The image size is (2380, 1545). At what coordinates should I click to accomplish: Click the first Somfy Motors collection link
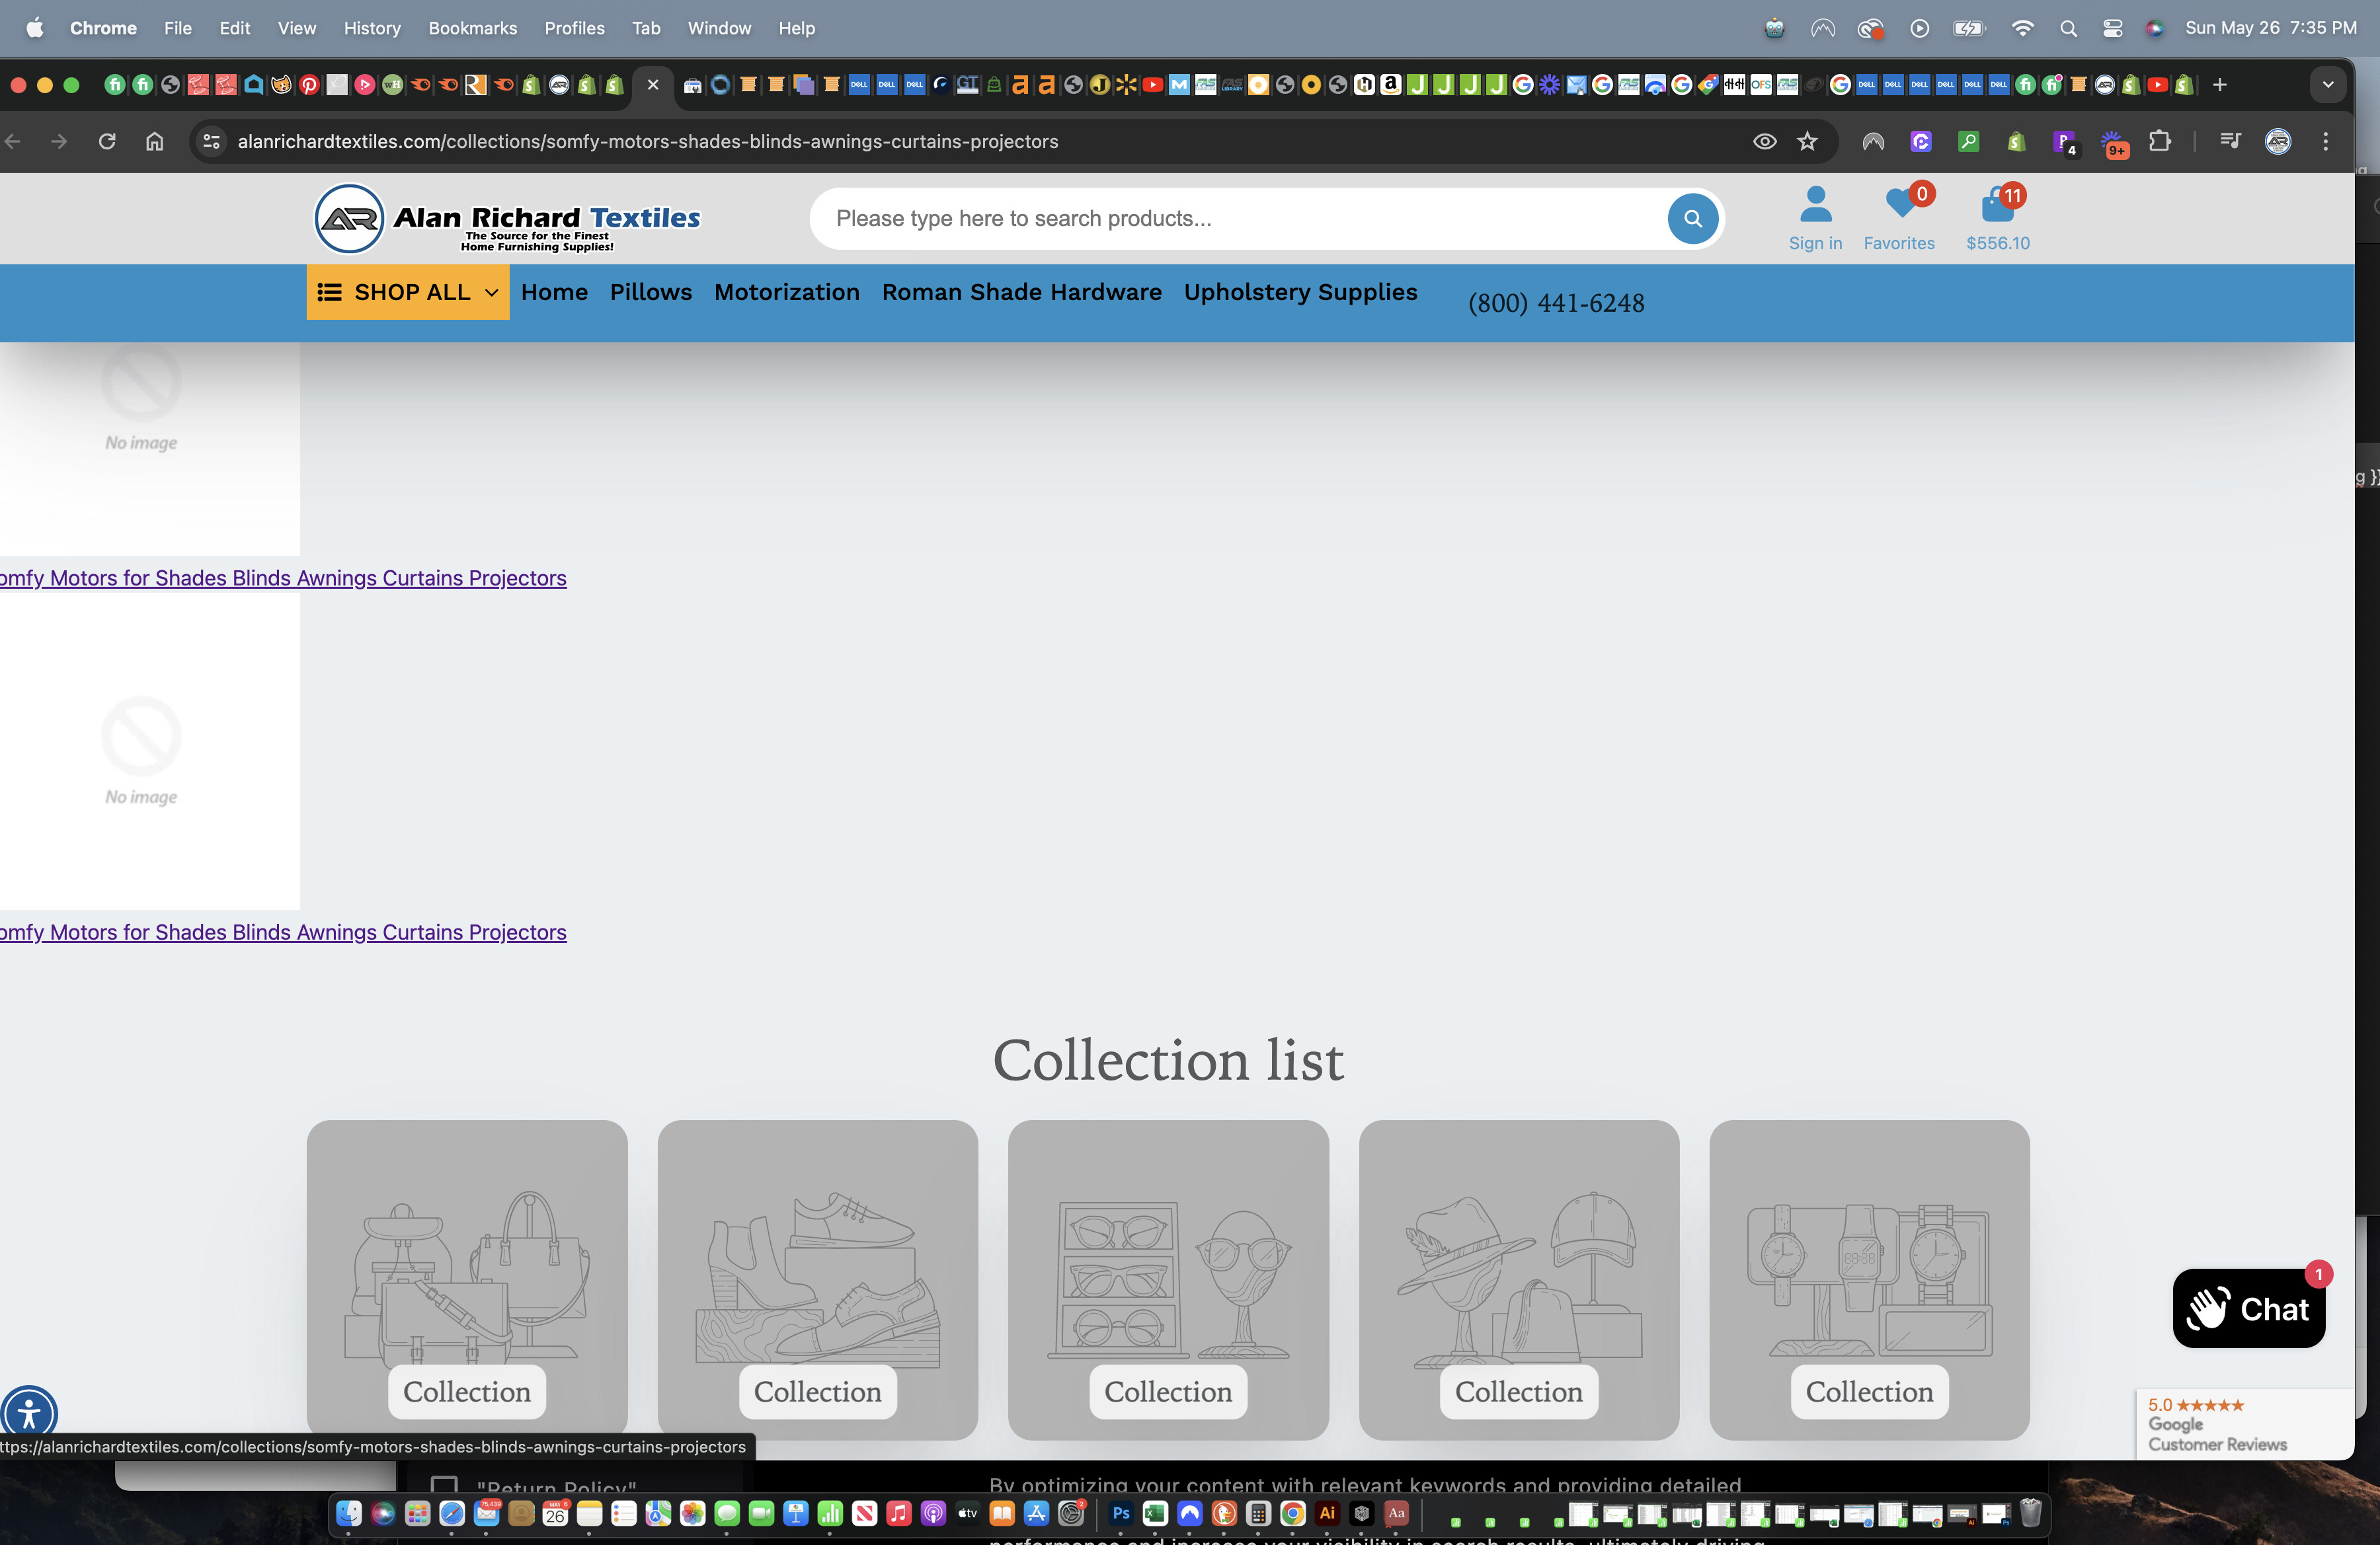(283, 578)
